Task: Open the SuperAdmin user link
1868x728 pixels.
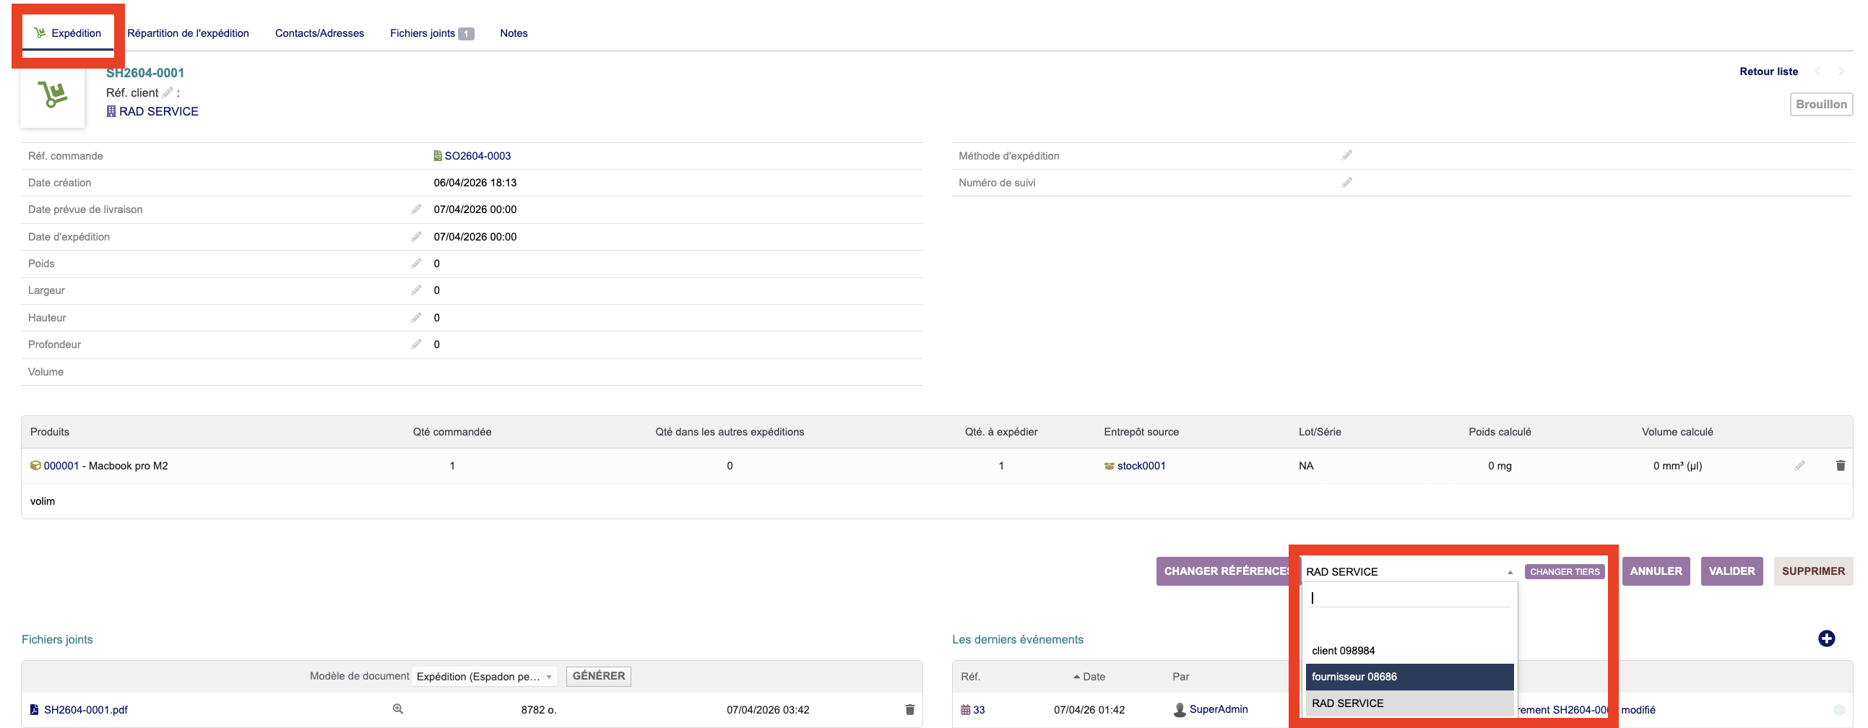Action: 1219,709
